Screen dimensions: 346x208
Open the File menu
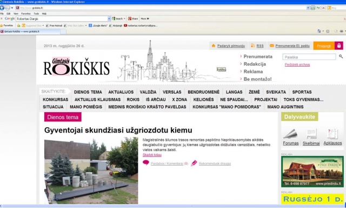coord(2,14)
